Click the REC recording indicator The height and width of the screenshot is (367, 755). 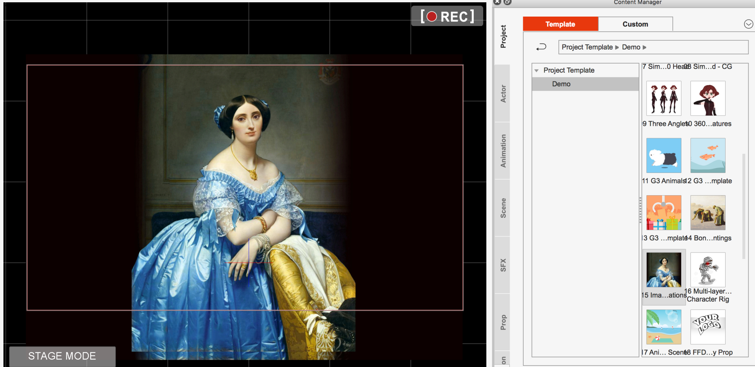[x=447, y=16]
